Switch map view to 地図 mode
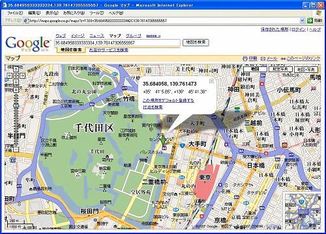Viewport: 326px width, 234px height. 255,69
